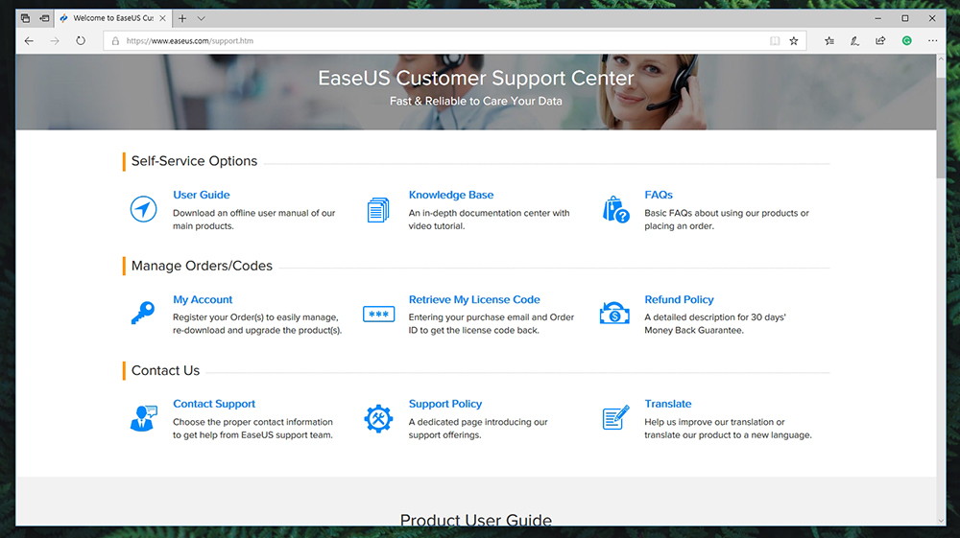Reload the page with the refresh icon

81,41
